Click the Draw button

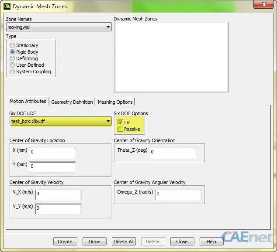[x=94, y=242]
